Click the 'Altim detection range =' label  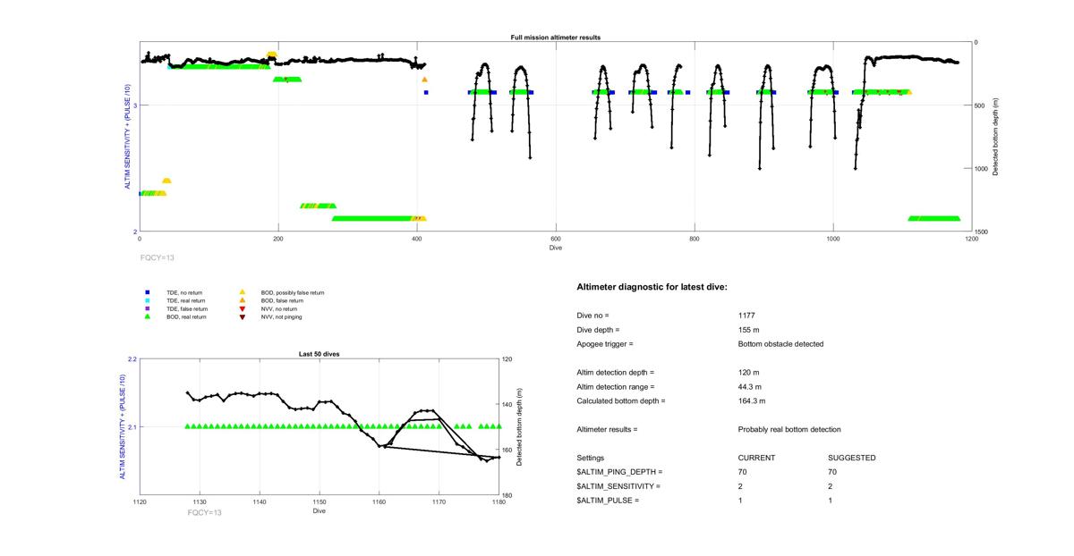coord(616,387)
